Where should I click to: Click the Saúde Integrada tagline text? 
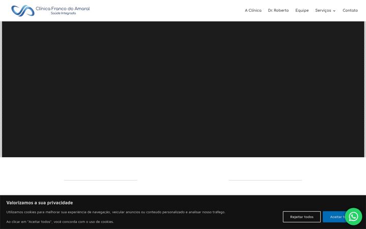[x=63, y=13]
